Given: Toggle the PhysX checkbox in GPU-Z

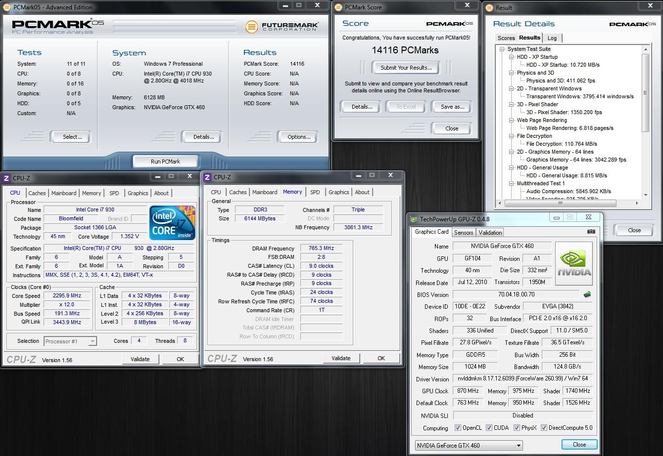Looking at the screenshot, I should coord(517,428).
